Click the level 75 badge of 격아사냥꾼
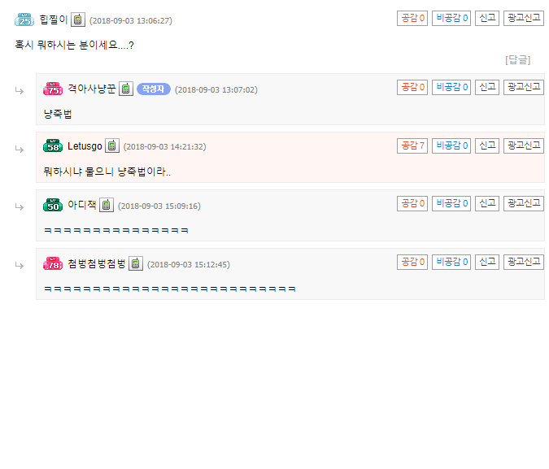The height and width of the screenshot is (469, 549). point(53,89)
